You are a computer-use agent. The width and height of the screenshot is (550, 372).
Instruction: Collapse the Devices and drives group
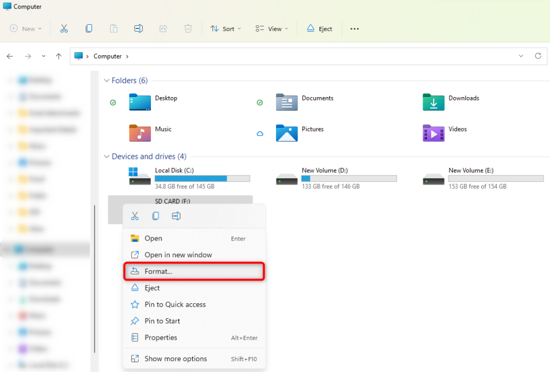pyautogui.click(x=106, y=157)
